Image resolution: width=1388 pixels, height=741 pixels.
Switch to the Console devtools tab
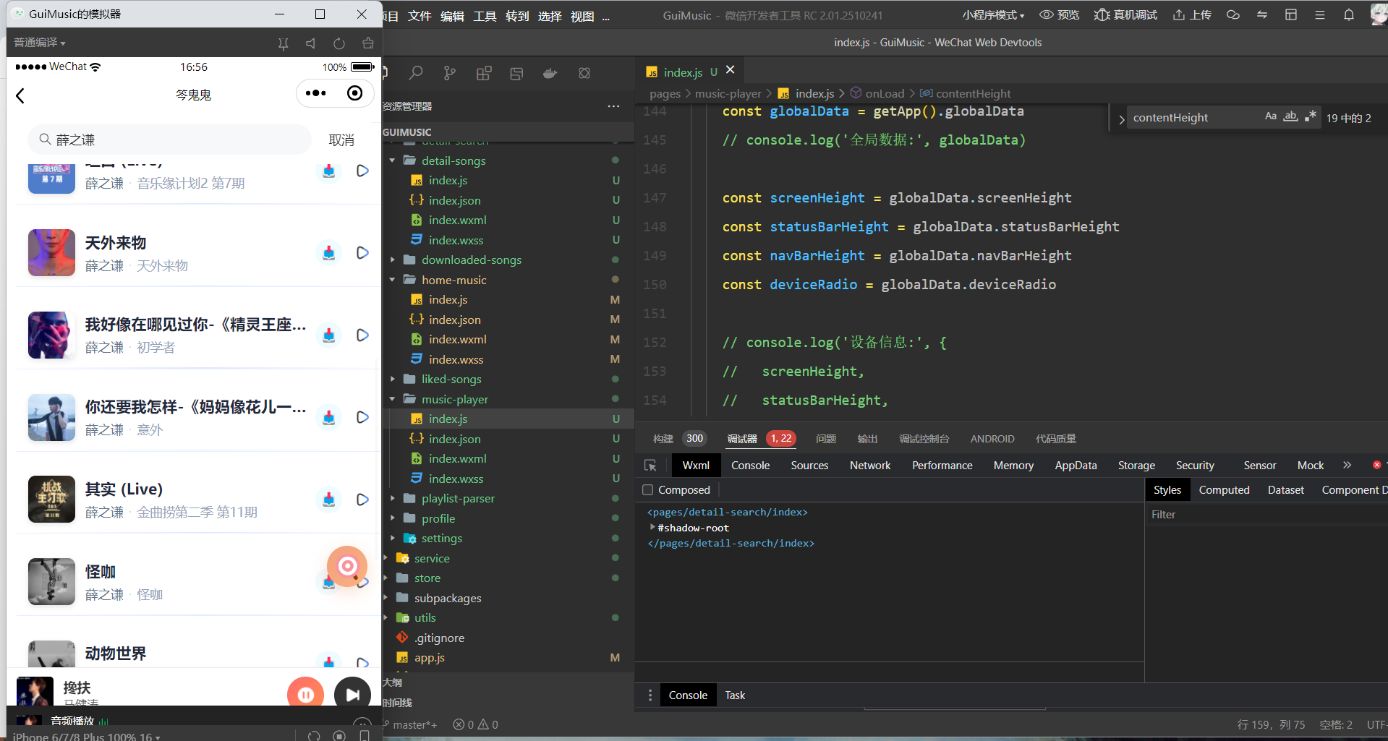(x=750, y=466)
